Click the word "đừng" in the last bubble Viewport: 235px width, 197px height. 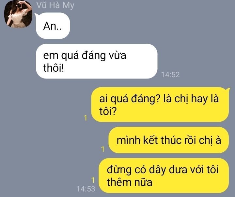[119, 170]
